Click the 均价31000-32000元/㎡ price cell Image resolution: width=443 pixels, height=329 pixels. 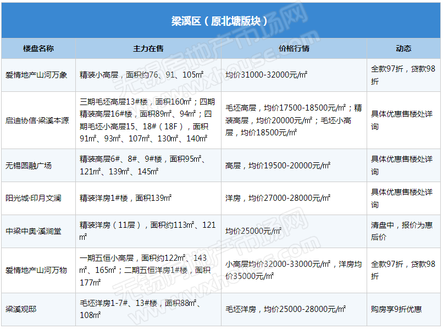pyautogui.click(x=266, y=75)
